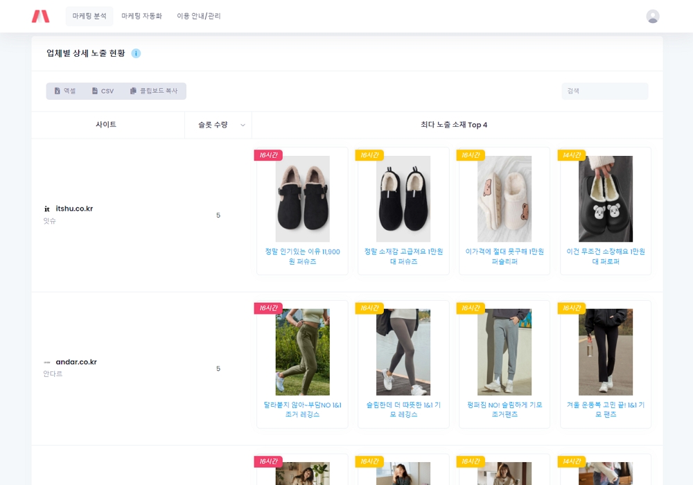Copy table with 클립보드 복사 button
693x485 pixels.
pos(154,91)
